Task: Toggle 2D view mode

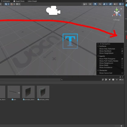Action: click(x=90, y=4)
